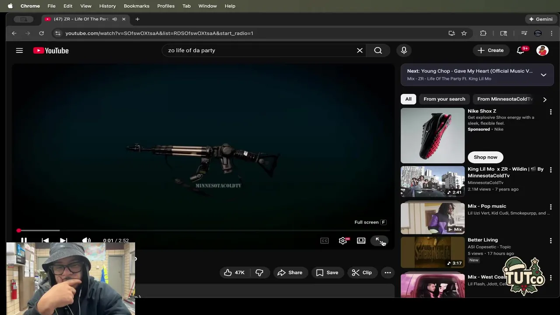
Task: Open the Apple menu
Action: [x=10, y=6]
